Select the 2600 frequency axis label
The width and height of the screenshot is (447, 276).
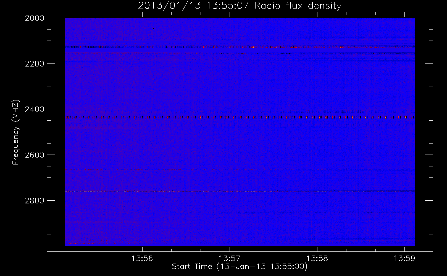click(x=35, y=155)
